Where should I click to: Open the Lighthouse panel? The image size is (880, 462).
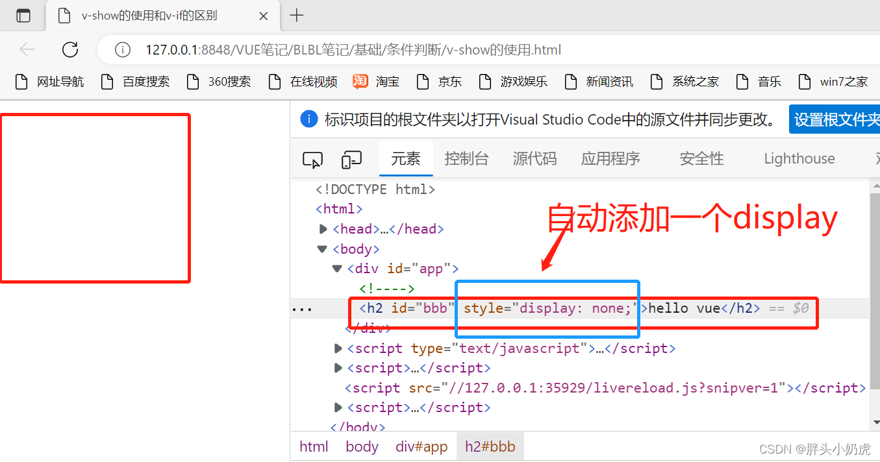pos(799,158)
